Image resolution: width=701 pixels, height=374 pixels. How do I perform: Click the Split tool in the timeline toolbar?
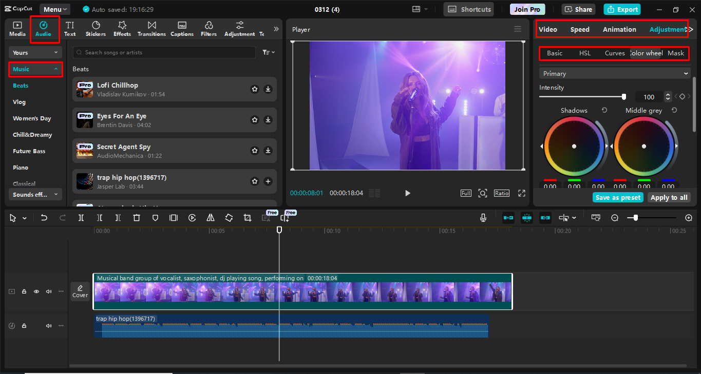[x=81, y=218]
